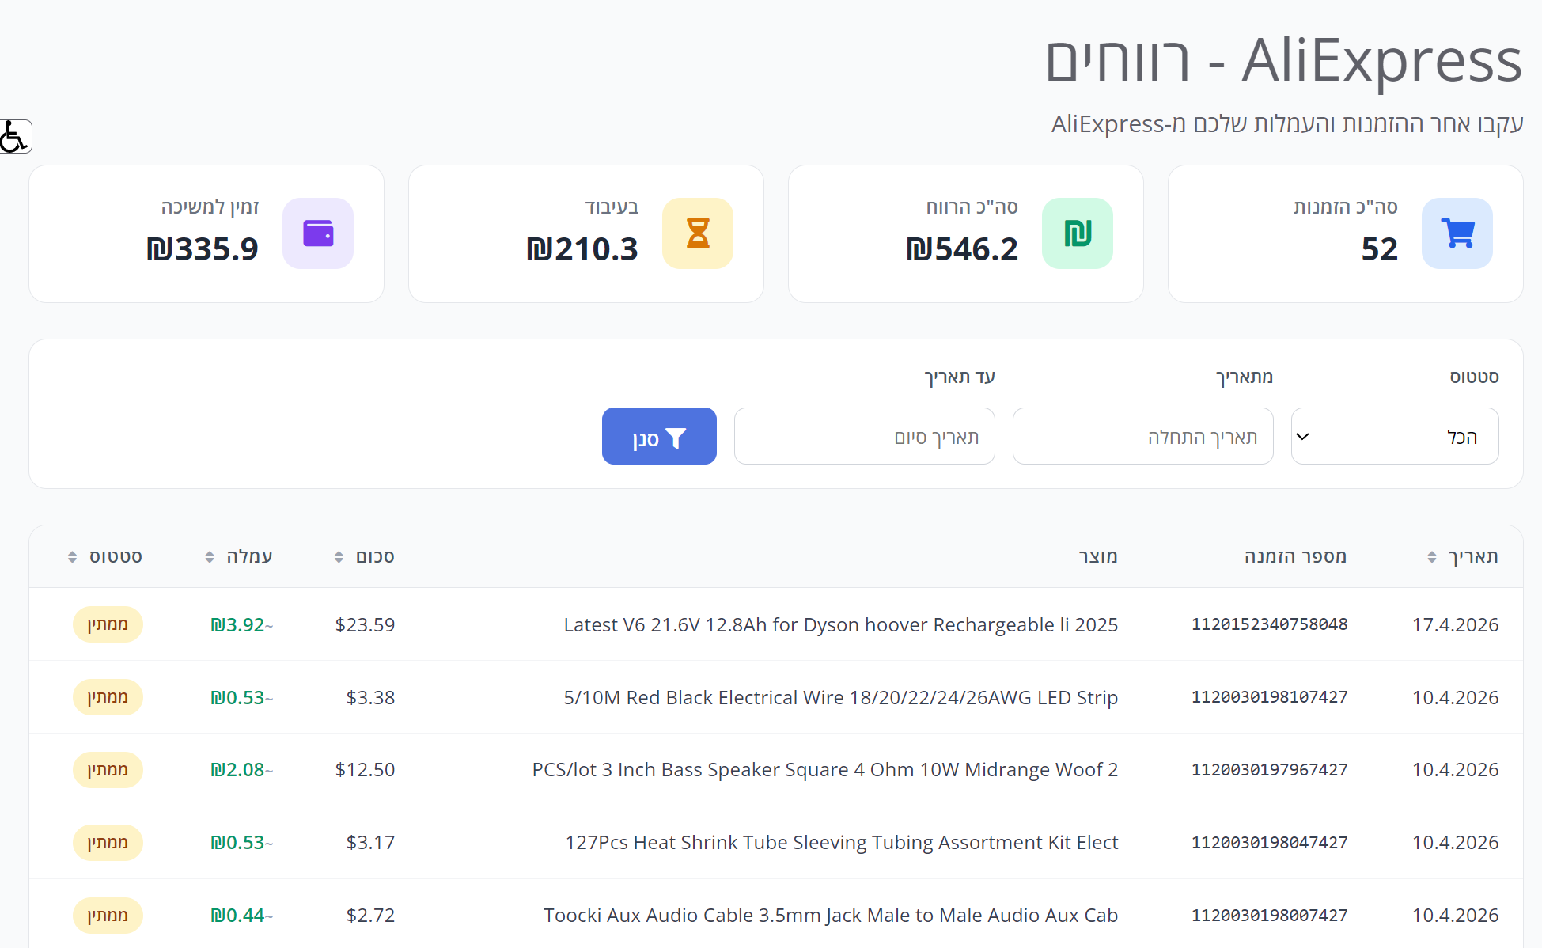Screen dimensions: 1542x948
Task: Select order number 1120152340758048
Action: [1269, 624]
